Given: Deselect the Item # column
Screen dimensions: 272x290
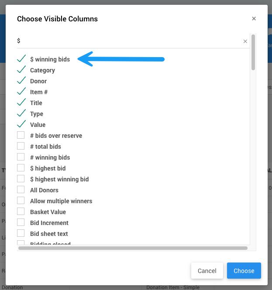Looking at the screenshot, I should (x=21, y=92).
